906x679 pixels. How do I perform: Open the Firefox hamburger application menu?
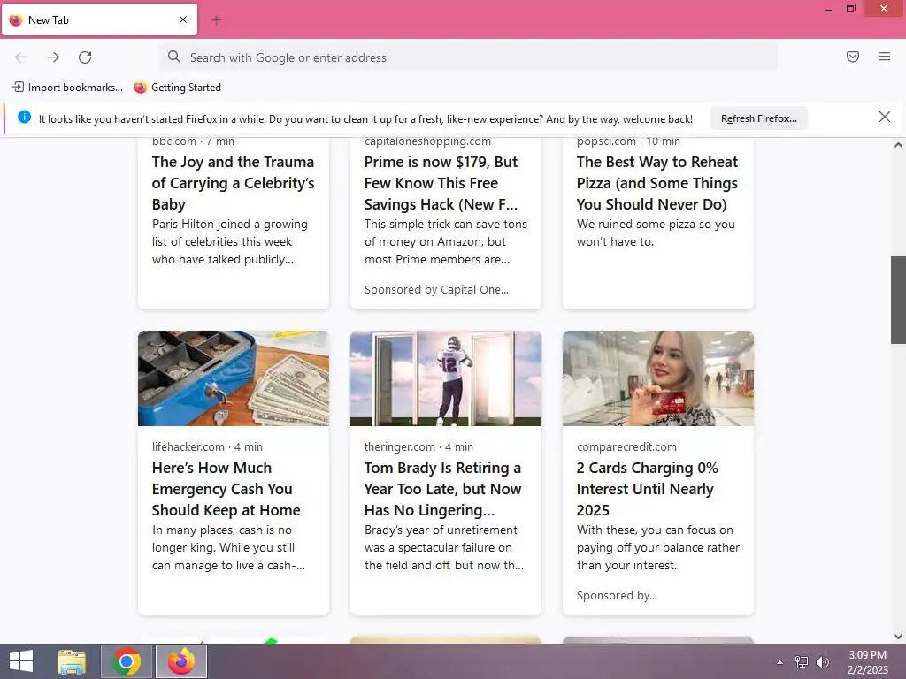pos(885,57)
